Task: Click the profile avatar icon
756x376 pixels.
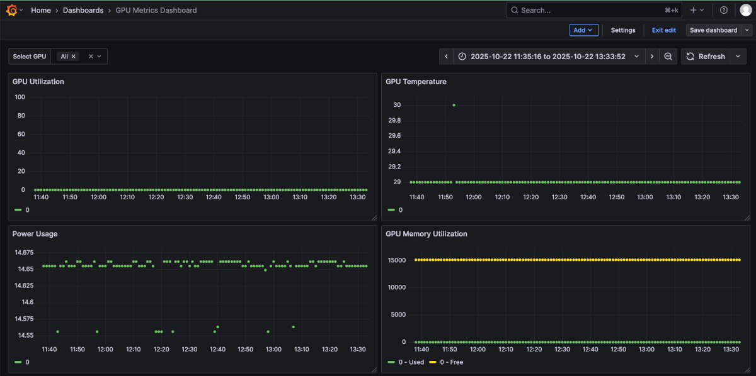Action: (x=745, y=10)
